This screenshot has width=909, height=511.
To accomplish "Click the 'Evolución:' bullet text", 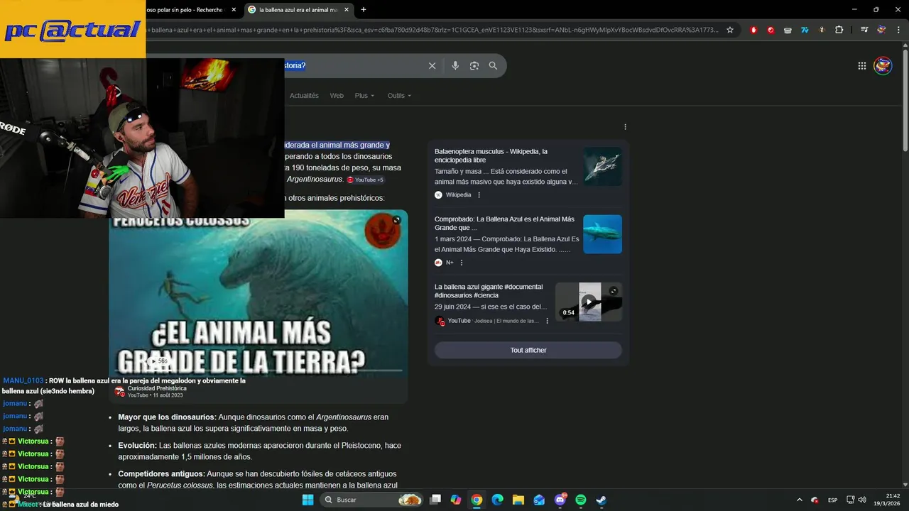I will [137, 446].
